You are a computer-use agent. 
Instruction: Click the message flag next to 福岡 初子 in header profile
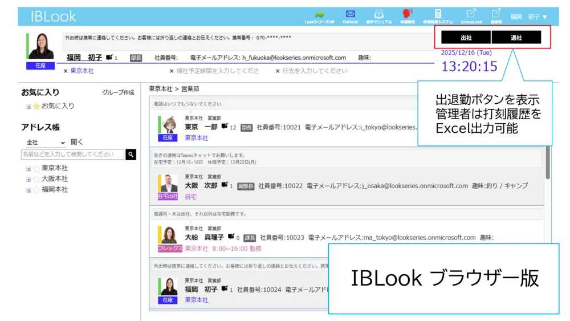coord(109,58)
